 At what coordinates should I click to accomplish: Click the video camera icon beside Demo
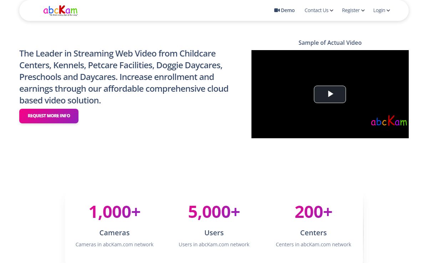(x=277, y=10)
